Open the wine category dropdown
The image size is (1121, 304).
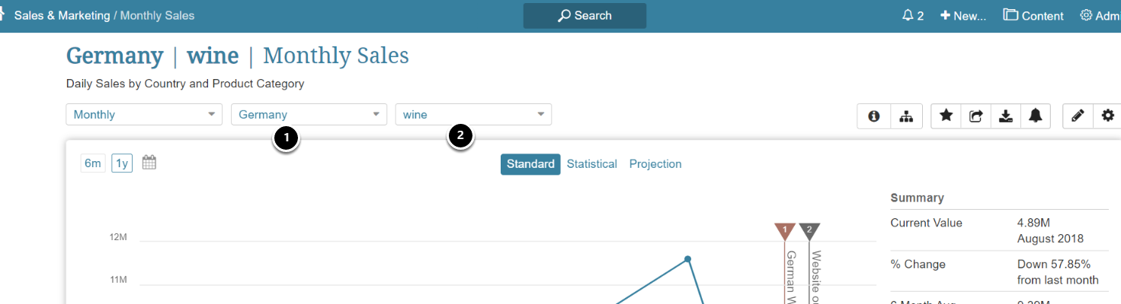coord(473,115)
